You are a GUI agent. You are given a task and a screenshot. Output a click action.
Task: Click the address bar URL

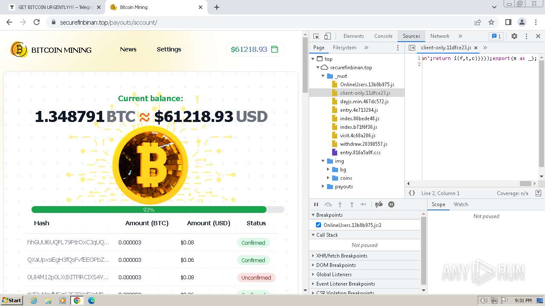[109, 23]
